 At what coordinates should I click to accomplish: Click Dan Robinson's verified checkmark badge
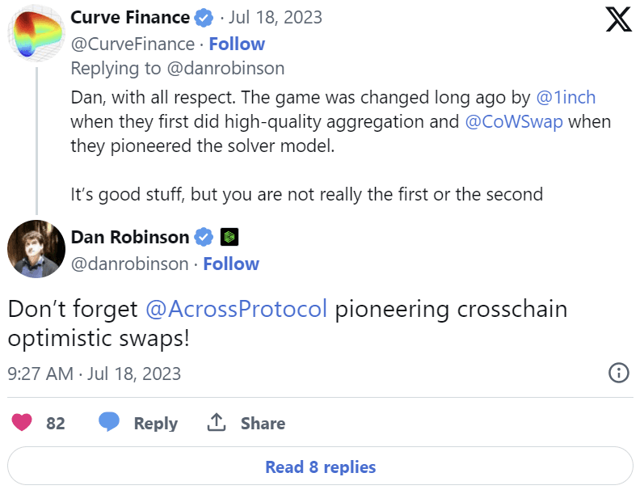click(204, 237)
